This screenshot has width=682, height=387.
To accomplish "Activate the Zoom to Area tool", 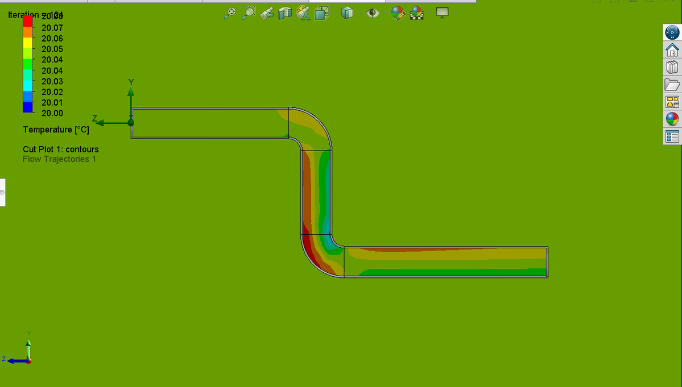I will [x=249, y=13].
